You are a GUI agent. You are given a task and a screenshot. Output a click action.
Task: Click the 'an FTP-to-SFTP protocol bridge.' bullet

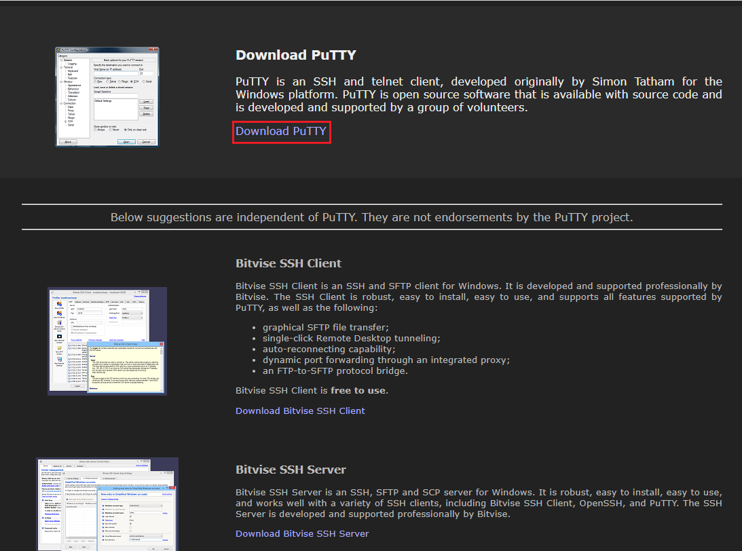[x=335, y=370]
